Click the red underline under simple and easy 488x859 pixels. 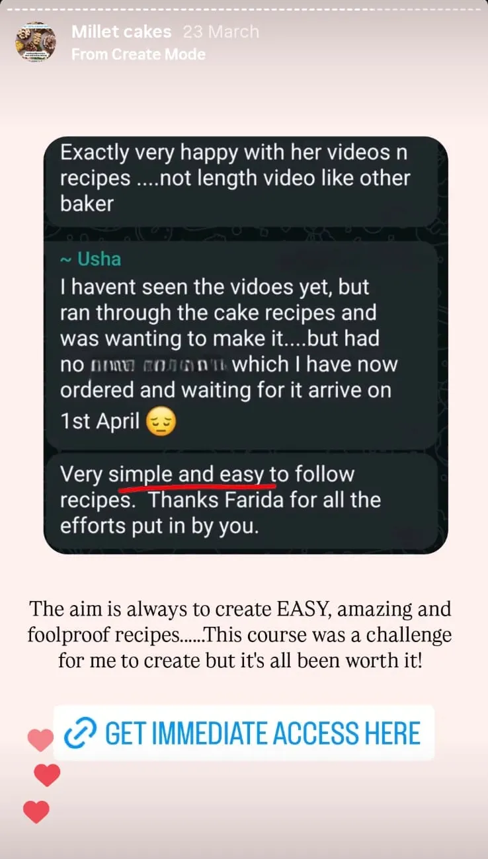click(x=197, y=489)
